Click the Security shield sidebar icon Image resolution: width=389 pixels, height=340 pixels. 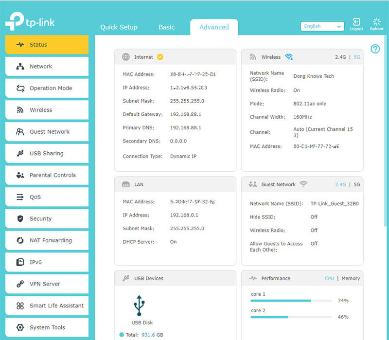[x=20, y=219]
